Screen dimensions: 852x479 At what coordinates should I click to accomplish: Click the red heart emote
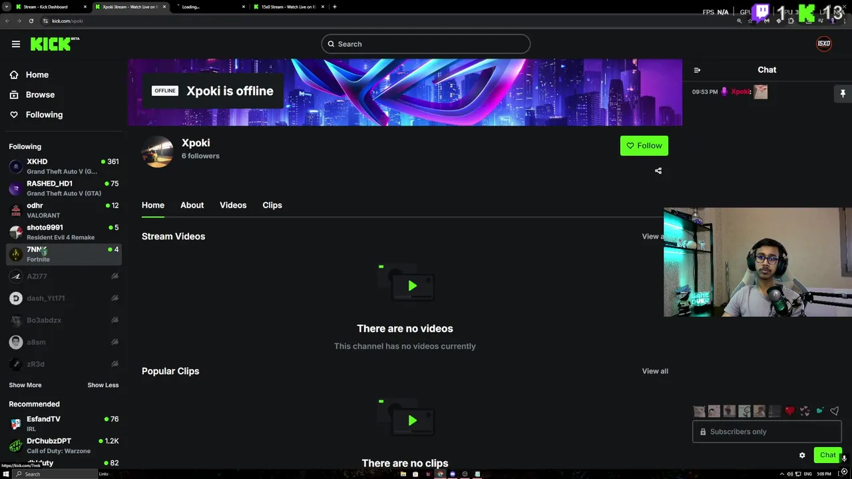789,411
